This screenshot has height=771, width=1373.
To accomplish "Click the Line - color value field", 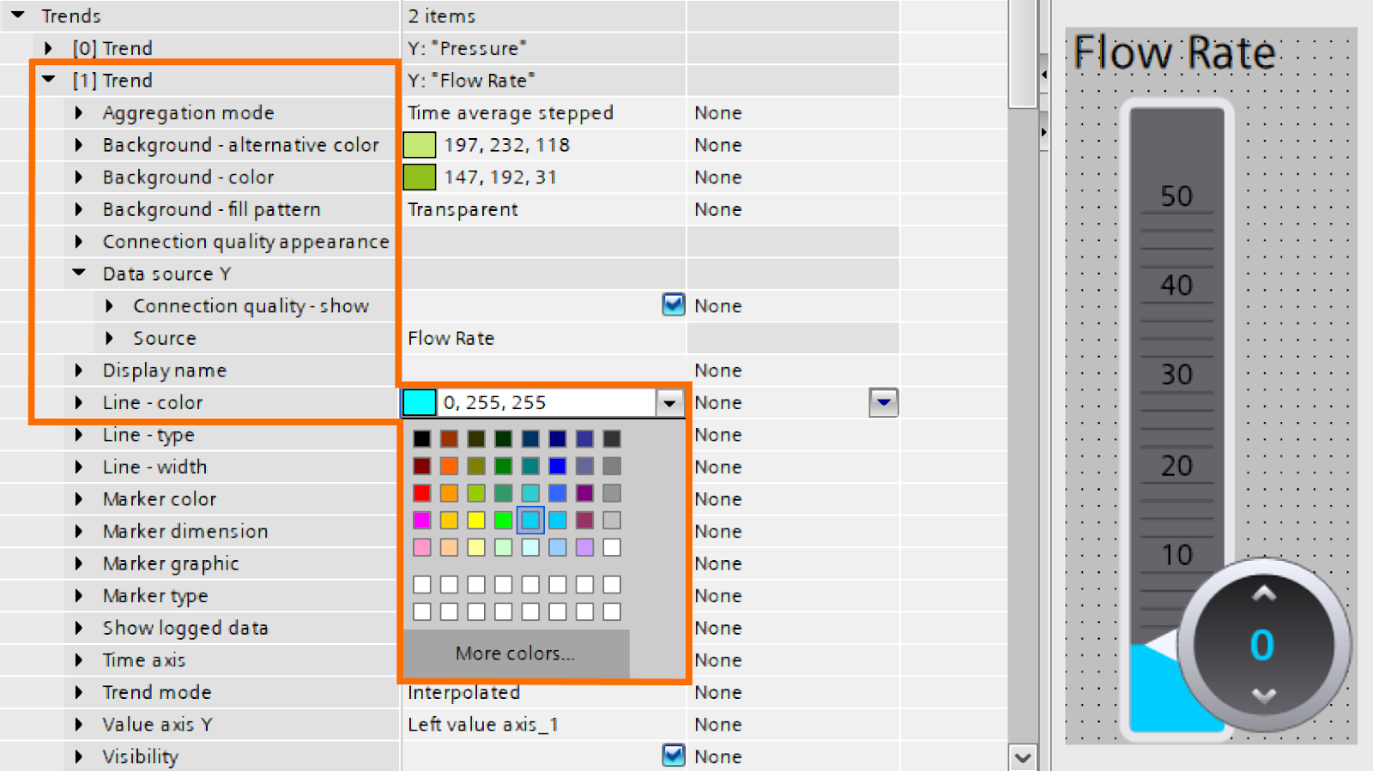I will (x=547, y=402).
